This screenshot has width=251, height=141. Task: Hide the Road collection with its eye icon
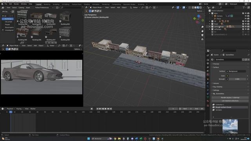point(246,24)
